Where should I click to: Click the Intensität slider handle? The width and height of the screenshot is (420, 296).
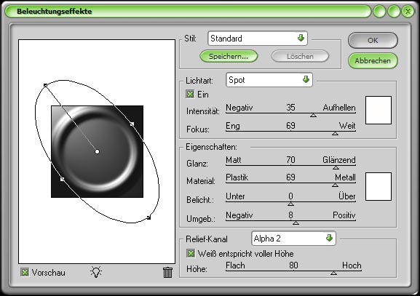point(313,116)
